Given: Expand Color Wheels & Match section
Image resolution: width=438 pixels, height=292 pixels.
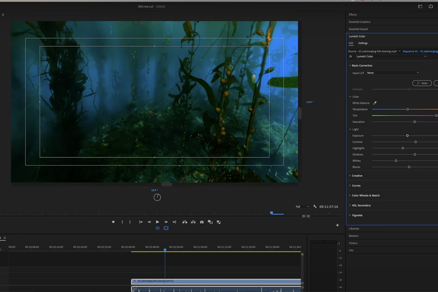Looking at the screenshot, I should (350, 196).
